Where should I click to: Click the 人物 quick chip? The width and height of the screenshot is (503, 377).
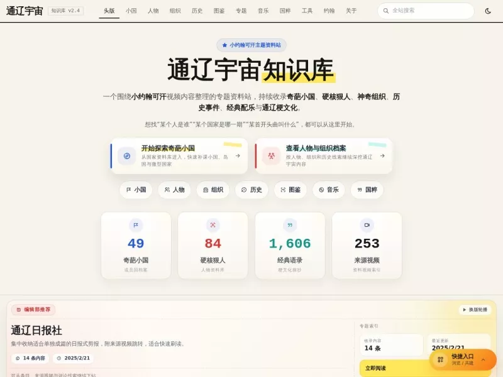pos(174,190)
